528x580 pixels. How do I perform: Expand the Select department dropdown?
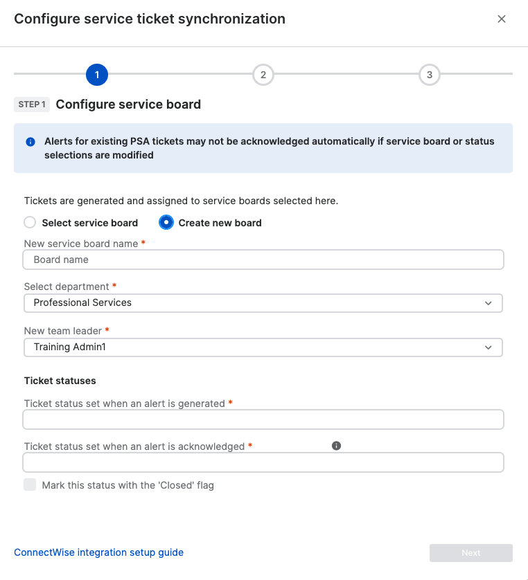(x=263, y=303)
